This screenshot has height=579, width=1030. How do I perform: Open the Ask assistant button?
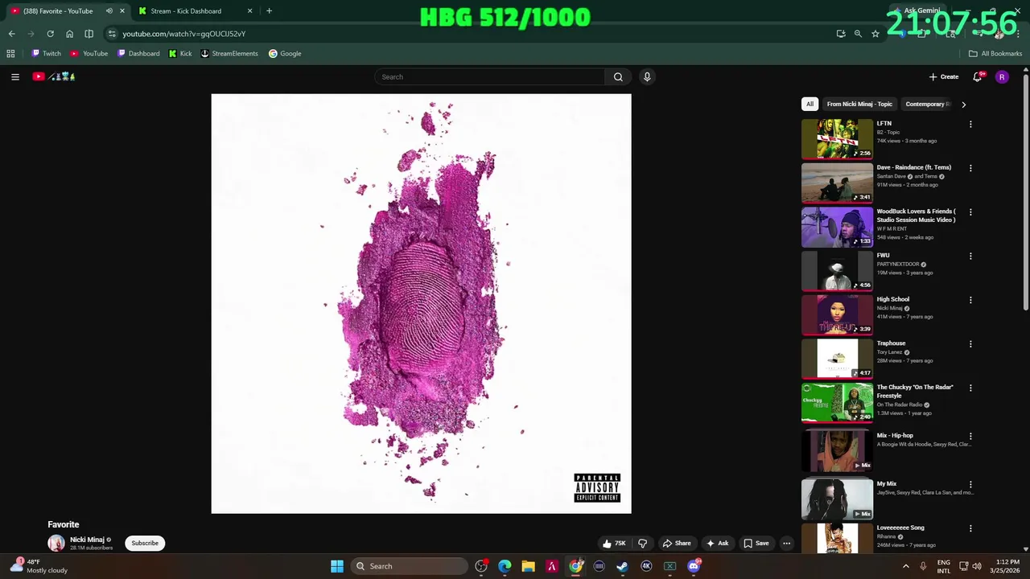click(x=718, y=544)
